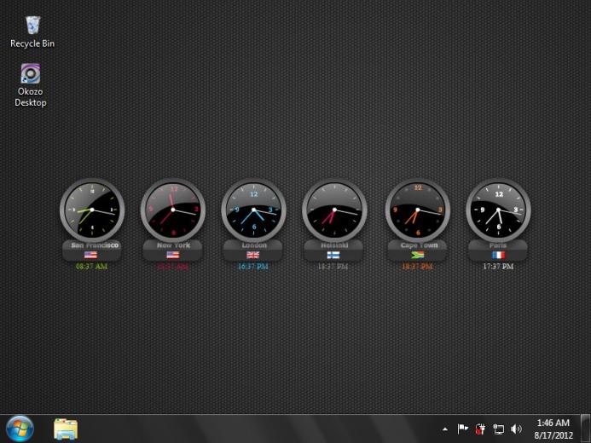Image resolution: width=591 pixels, height=443 pixels.
Task: Click the Helsinki clock face
Action: click(x=334, y=210)
